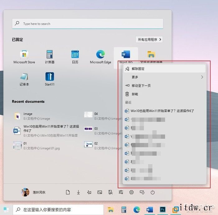
Task: Open recent document 04
Action: coord(103,116)
